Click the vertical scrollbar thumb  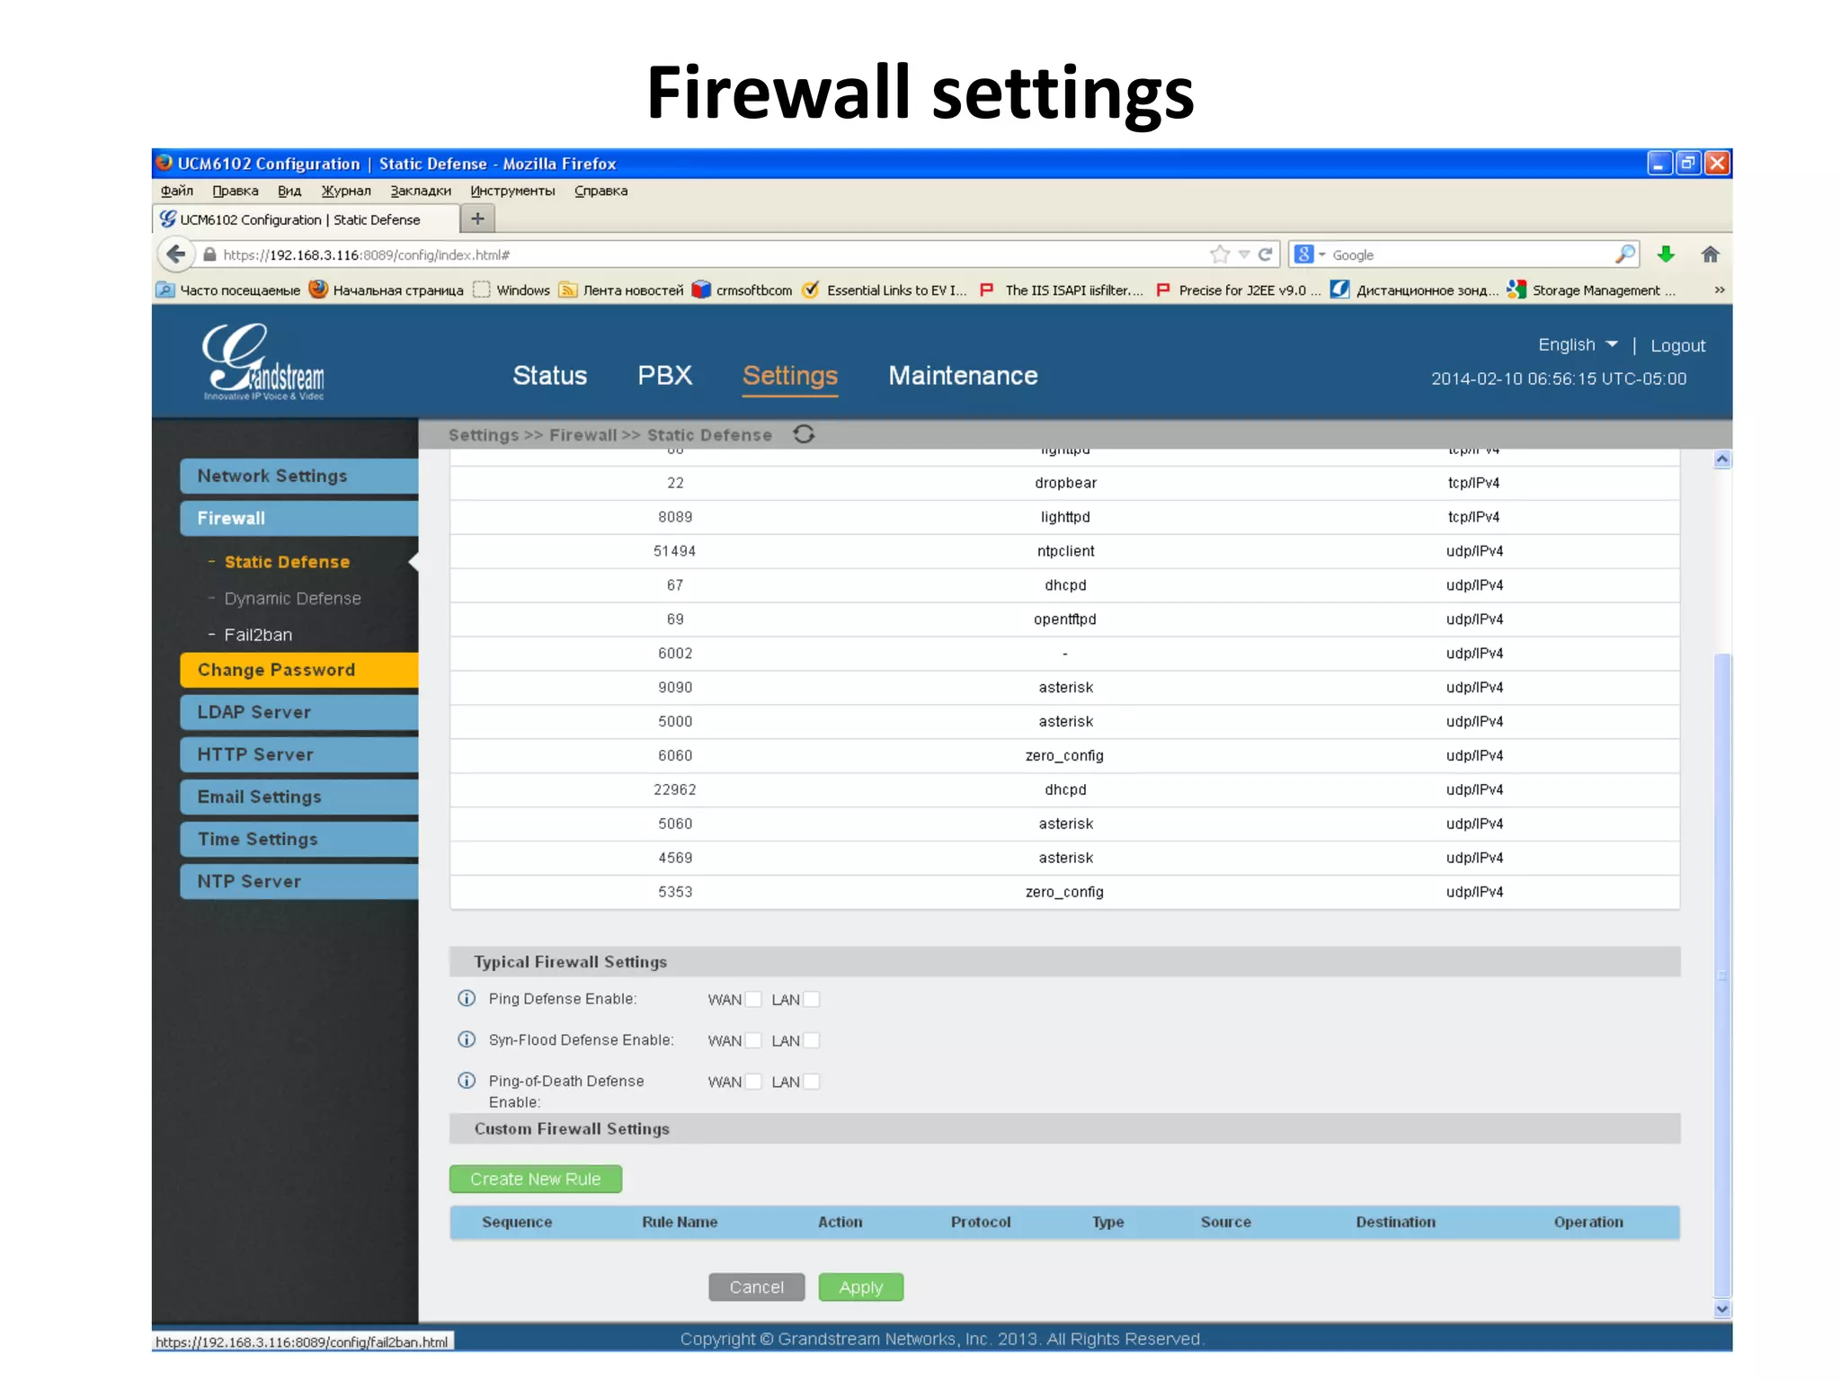point(1721,976)
